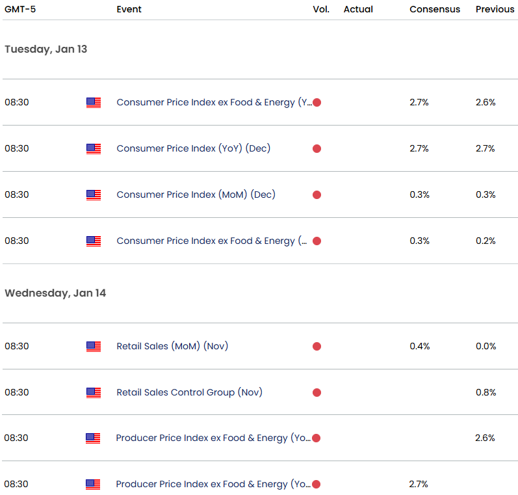Open the Consumer Price Index (MoM) (Dec) event
Image resolution: width=518 pixels, height=495 pixels.
196,194
